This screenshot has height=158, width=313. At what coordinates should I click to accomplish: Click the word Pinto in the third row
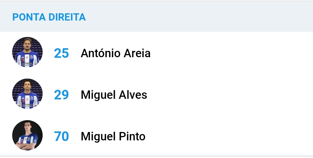pos(132,136)
